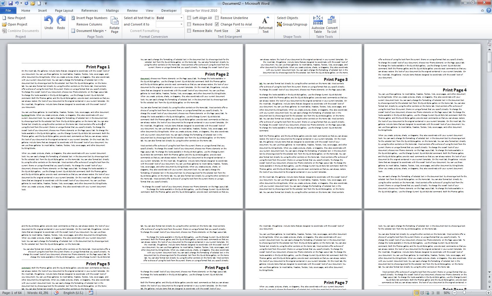Switch to the Developer ribbon tab
The height and width of the screenshot is (296, 492).
(x=169, y=11)
